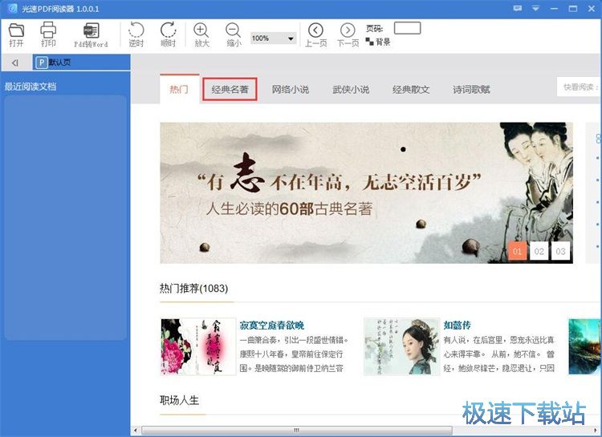Open the 如懿传 title link
This screenshot has height=437, width=602.
tap(457, 326)
